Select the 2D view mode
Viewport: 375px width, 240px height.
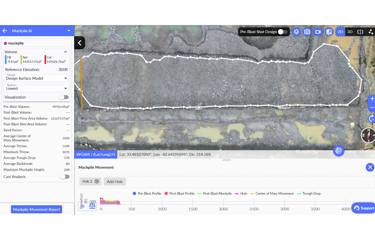(x=340, y=32)
